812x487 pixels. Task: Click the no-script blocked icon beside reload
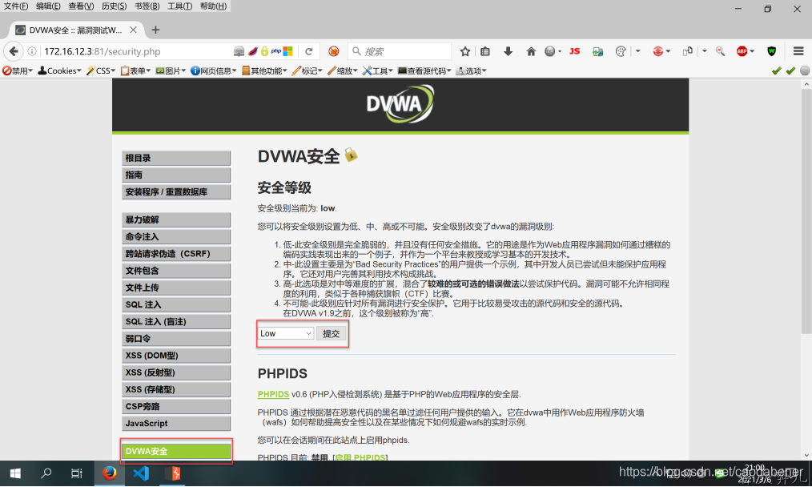pos(333,51)
